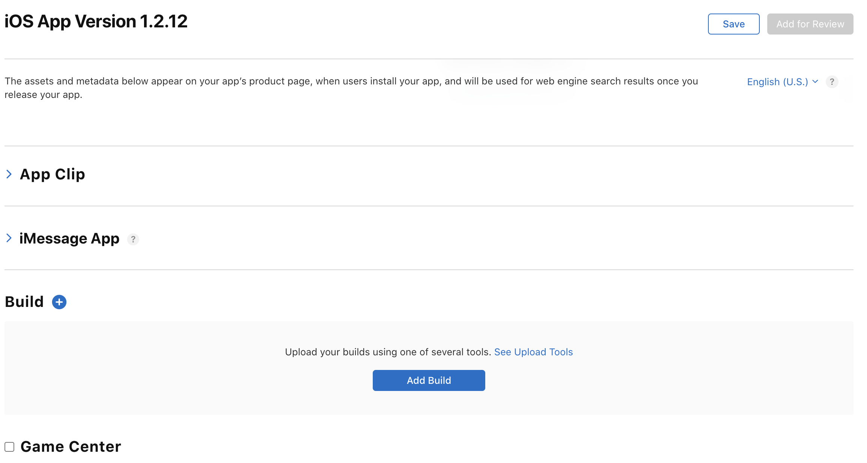Click the 'The assets and metadata below' description
Viewport: 867px width, 463px height.
(351, 88)
